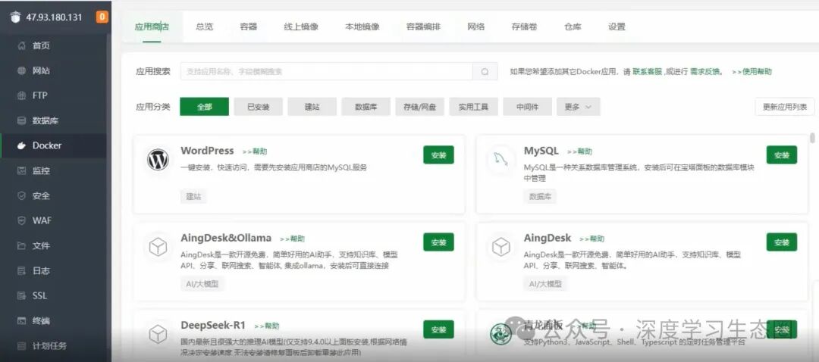Viewport: 819px width, 362px height.
Task: Switch to the 容器 tab
Action: coord(249,27)
